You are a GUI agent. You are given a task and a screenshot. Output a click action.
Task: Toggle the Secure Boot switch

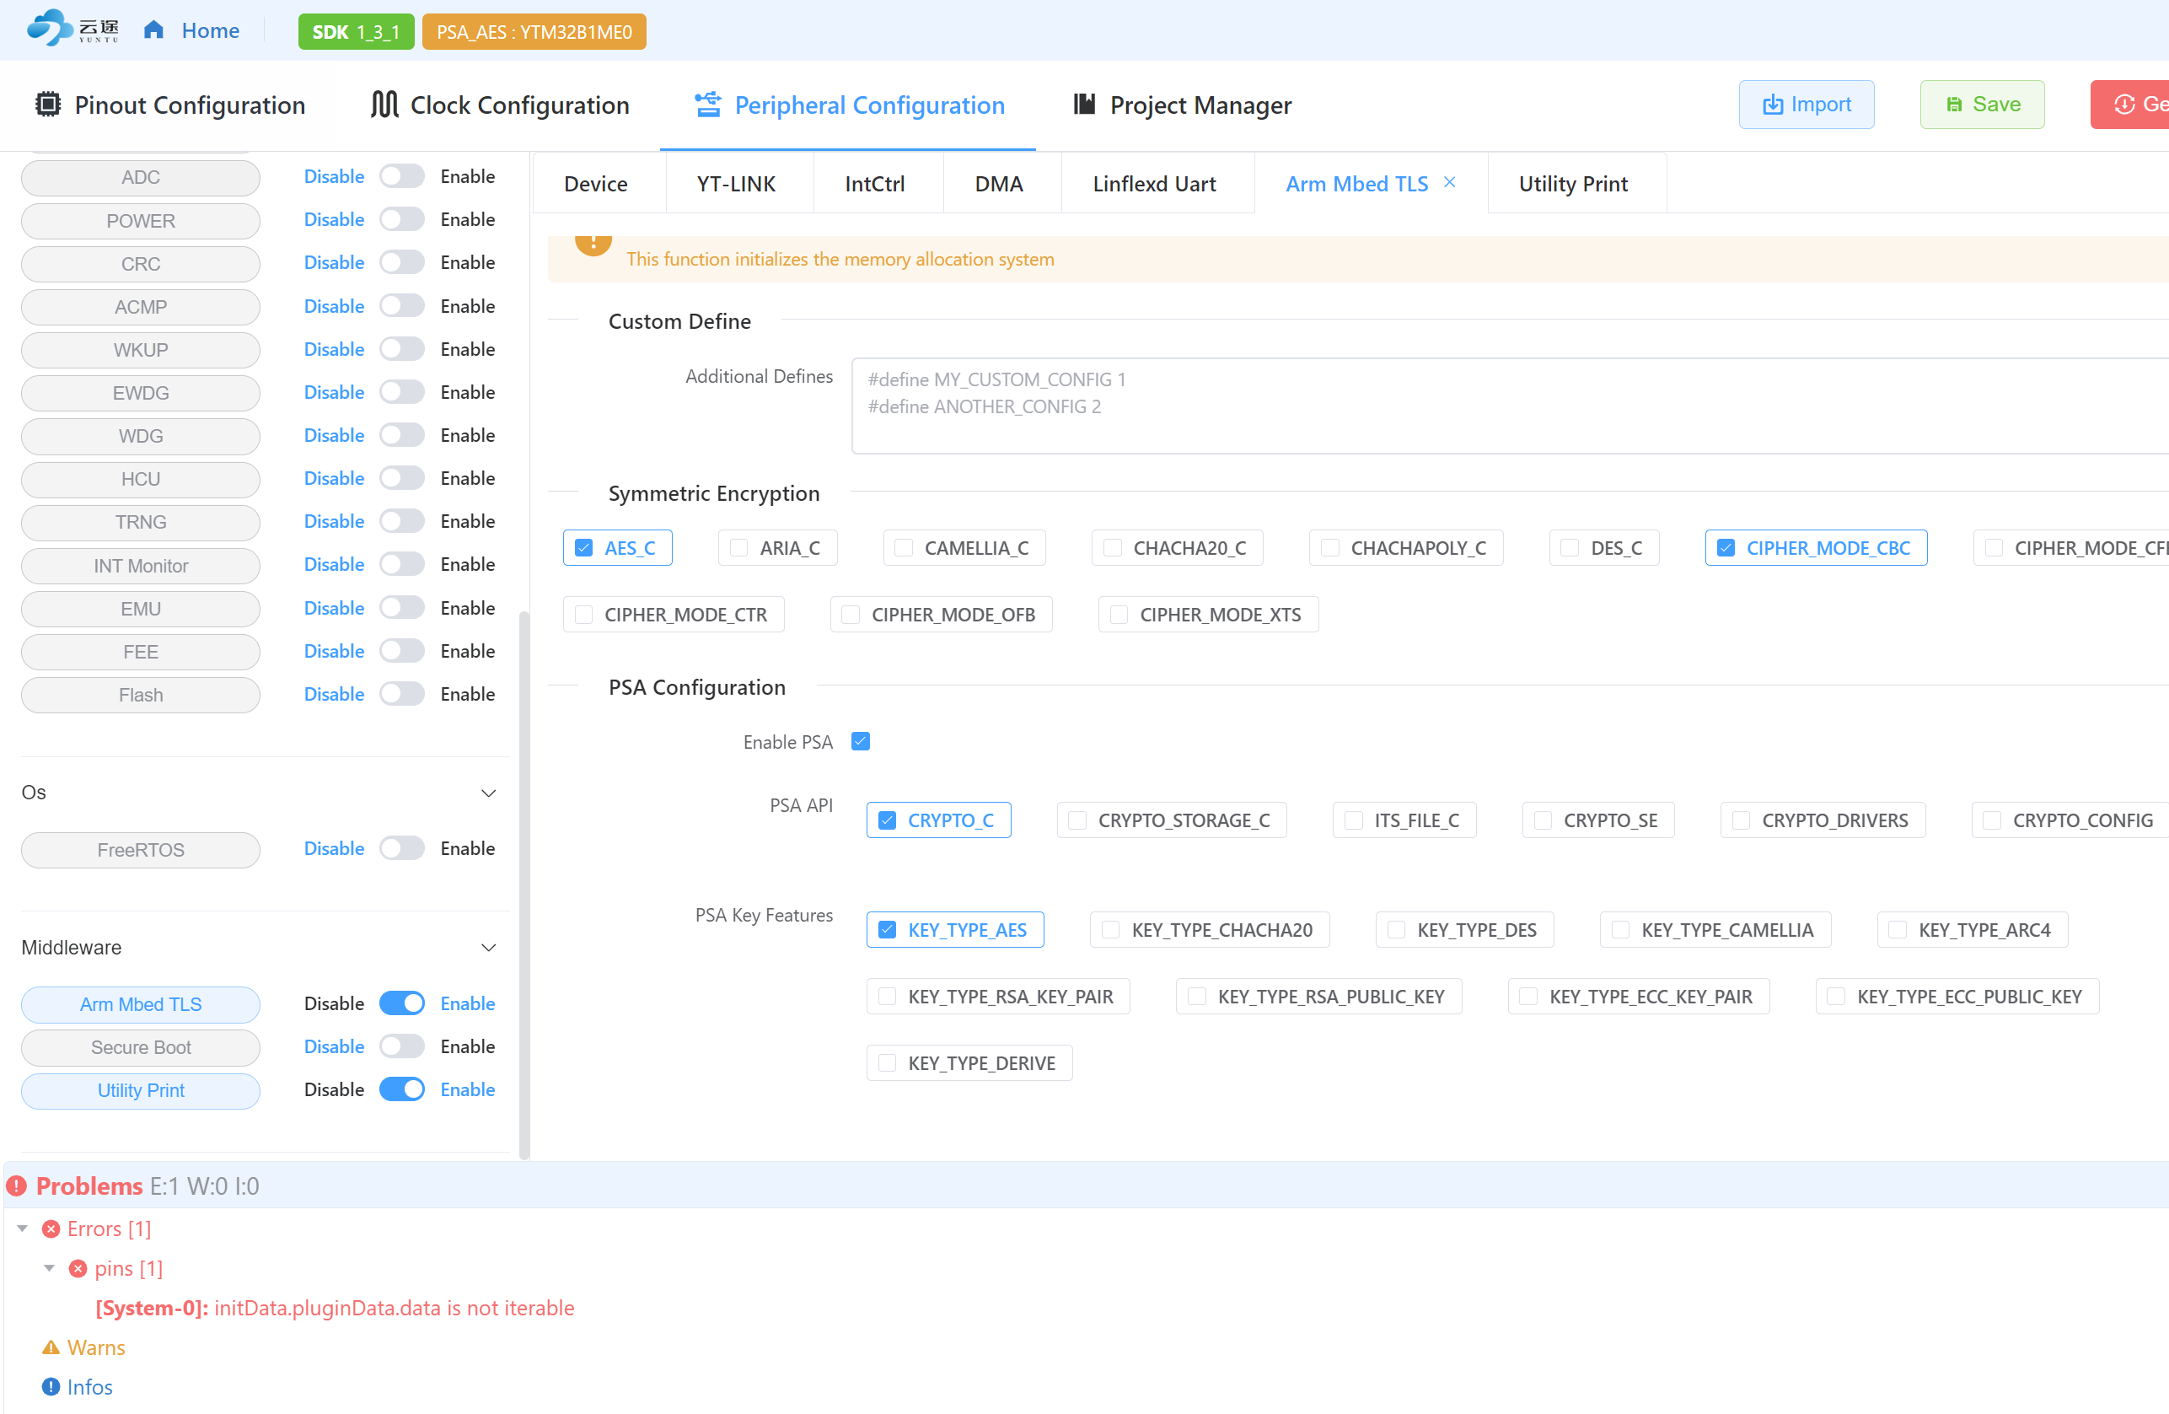[x=402, y=1046]
